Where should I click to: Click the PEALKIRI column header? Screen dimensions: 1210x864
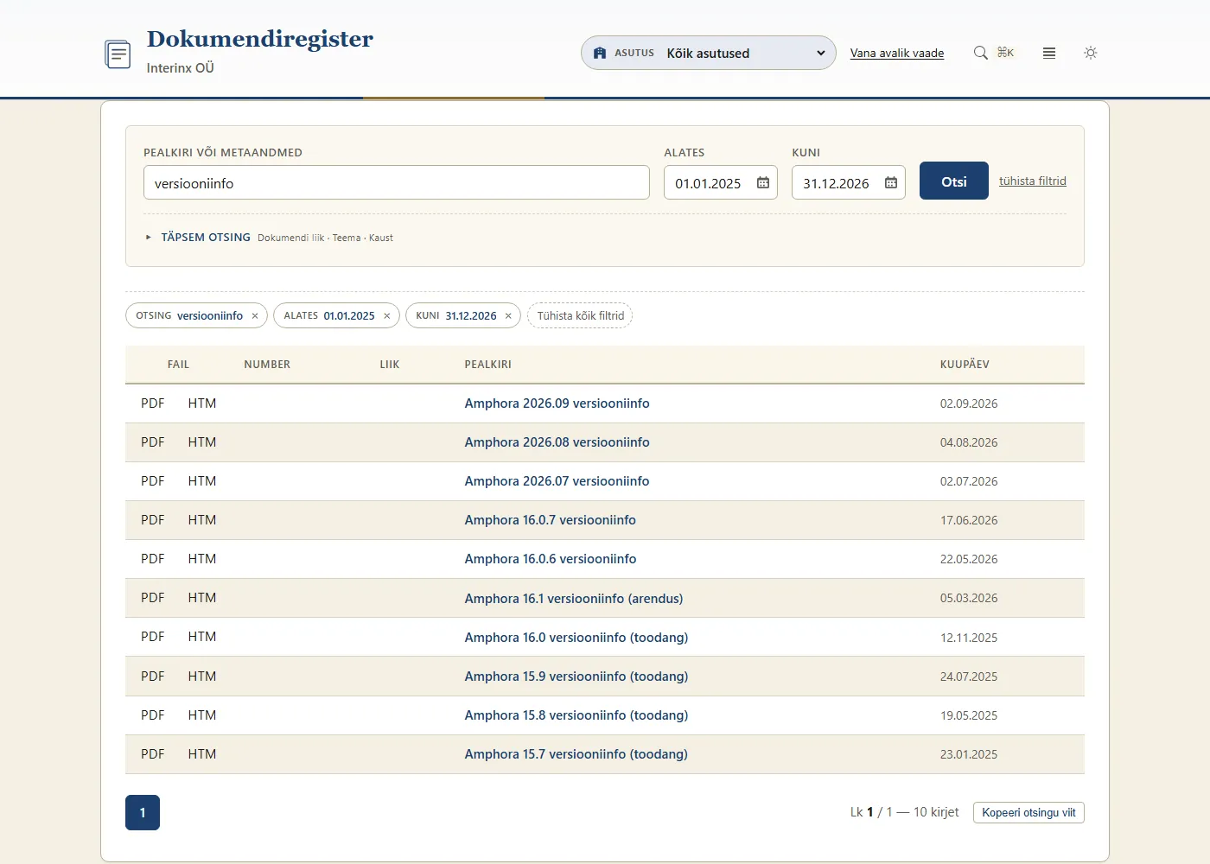point(488,365)
